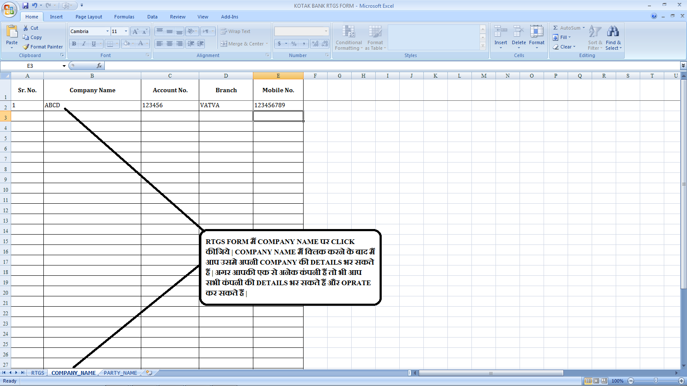The image size is (687, 386).
Task: Expand the Fill Color dropdown arrow
Action: click(132, 43)
